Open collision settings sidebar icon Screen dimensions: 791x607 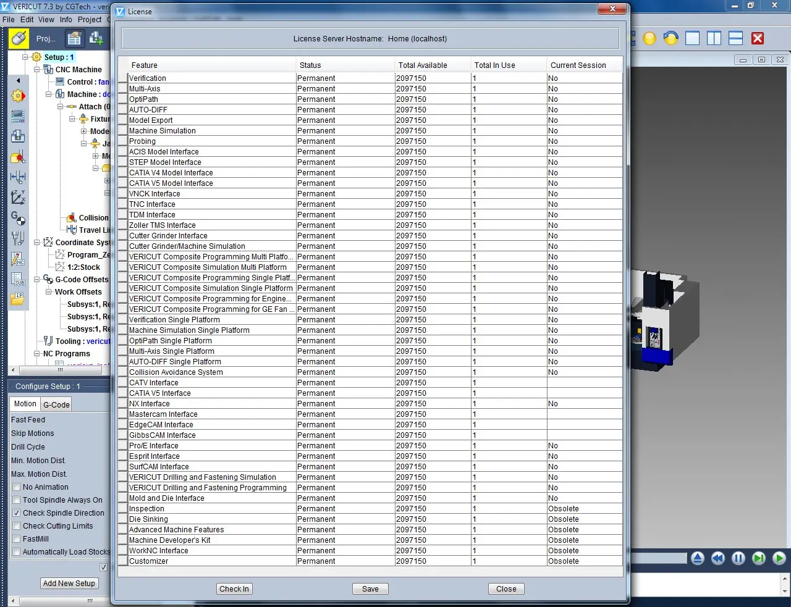coord(18,157)
